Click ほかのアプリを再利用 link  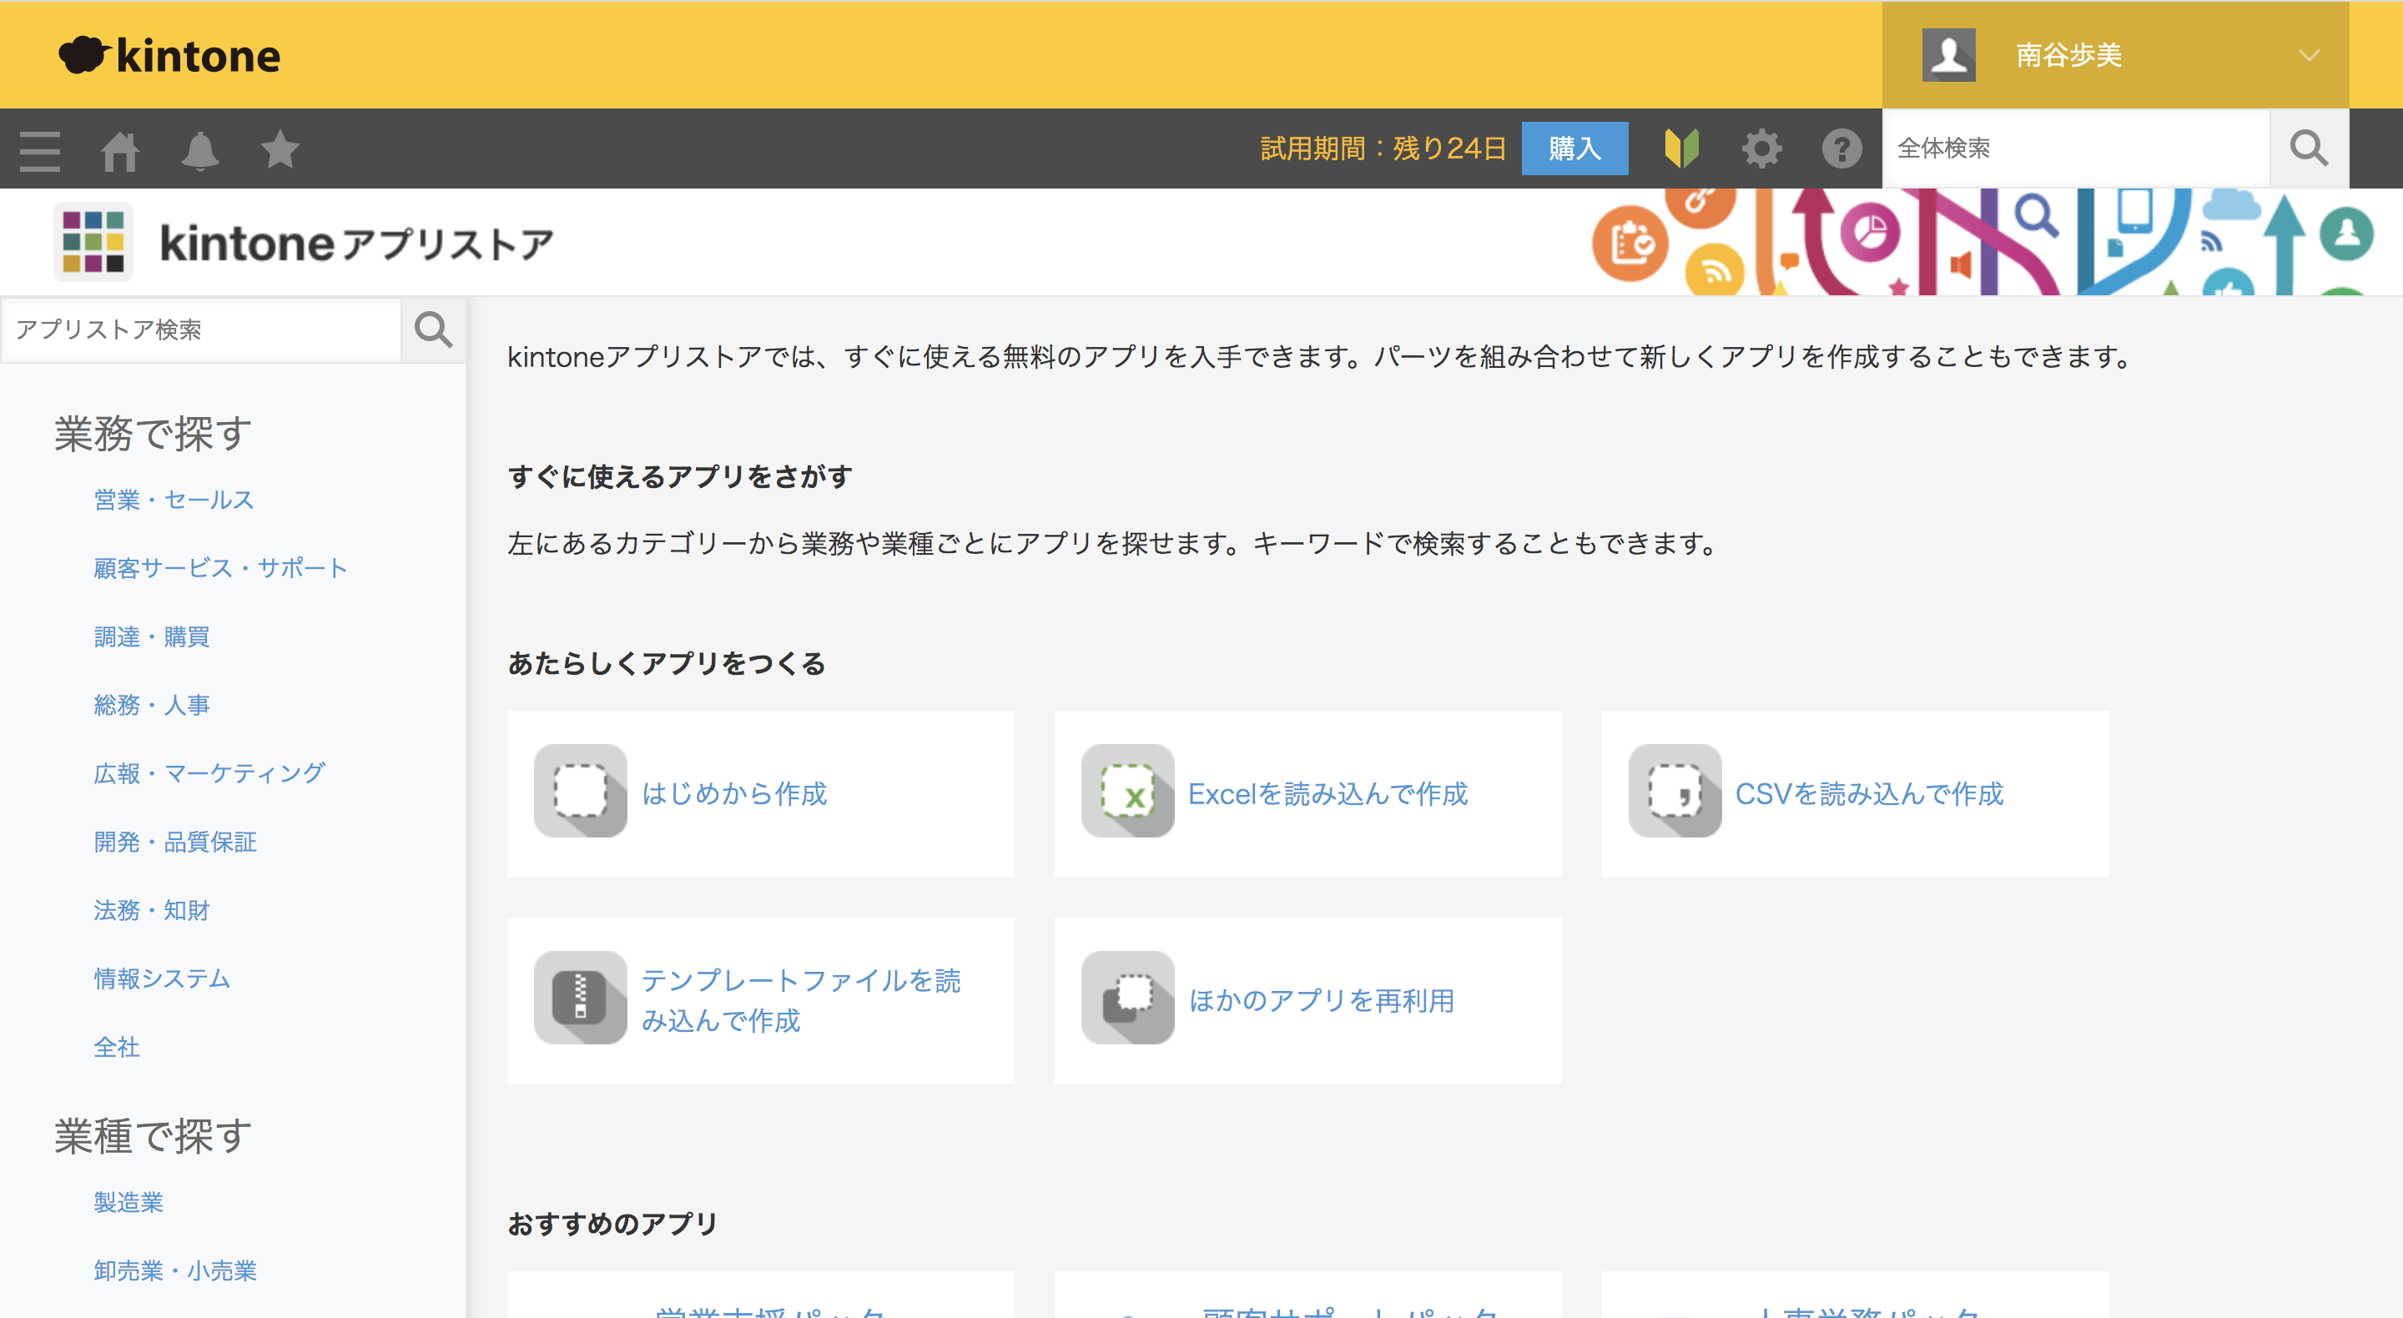[1322, 1001]
